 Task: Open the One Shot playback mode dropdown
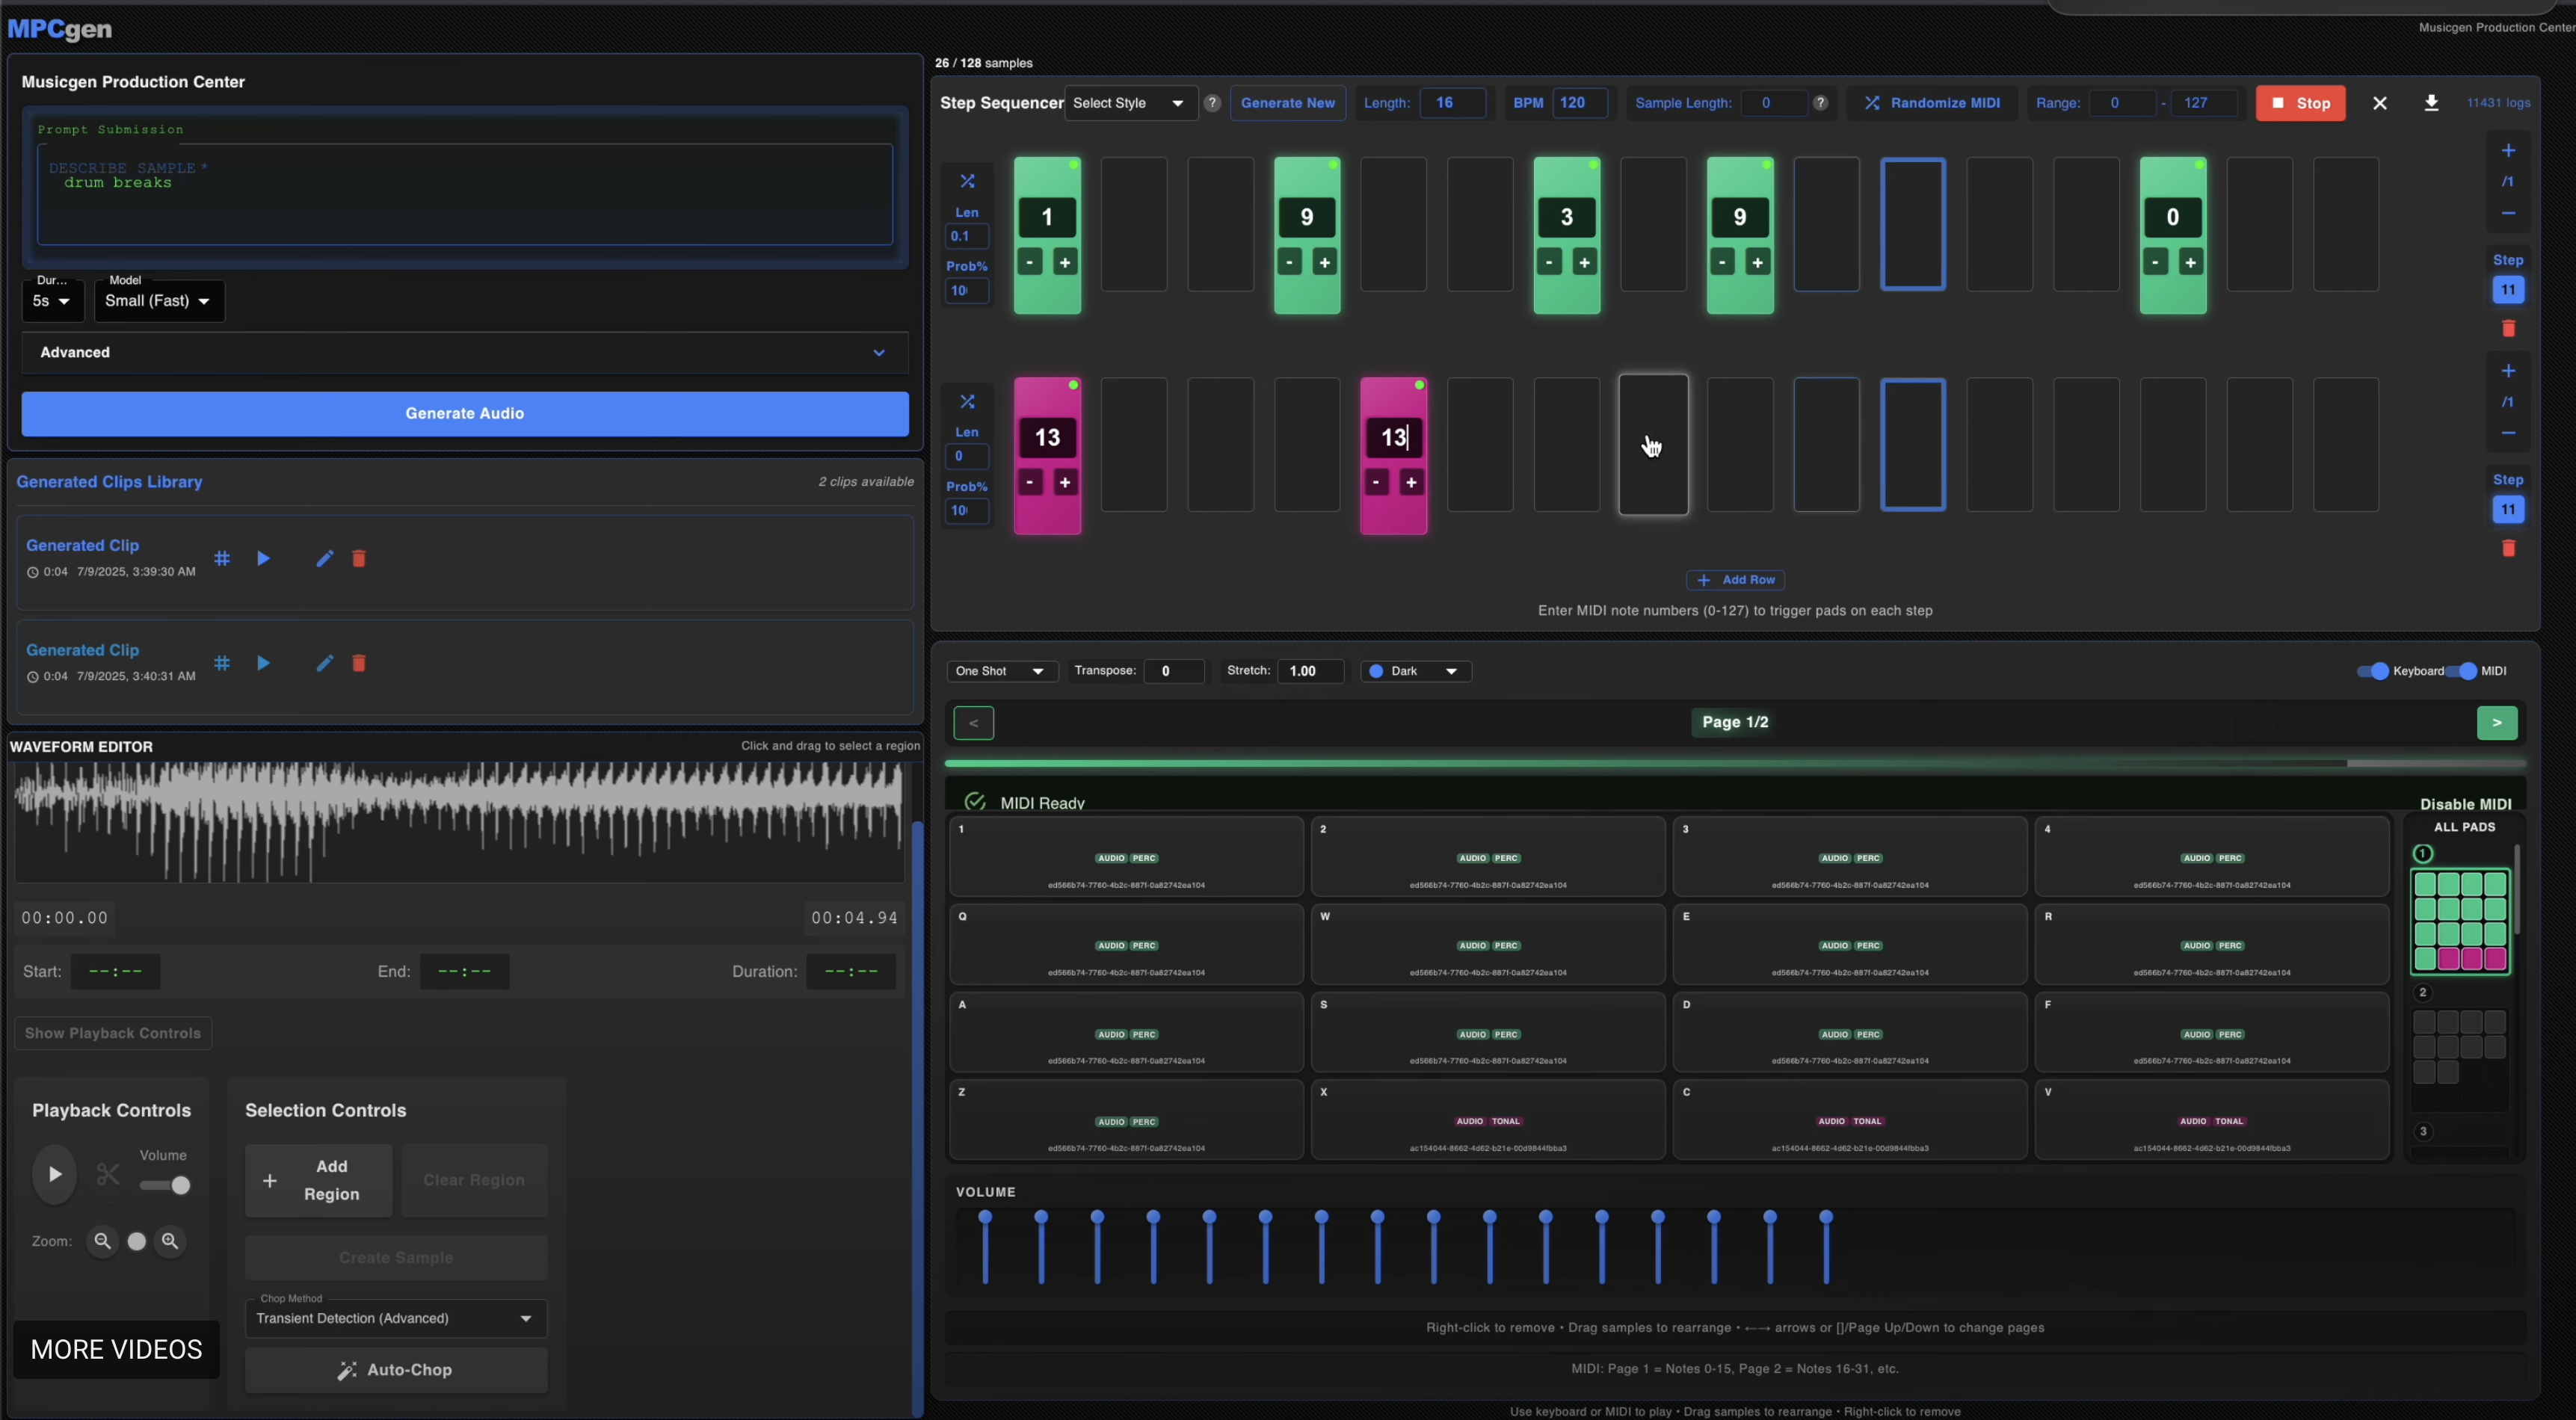[x=1001, y=671]
